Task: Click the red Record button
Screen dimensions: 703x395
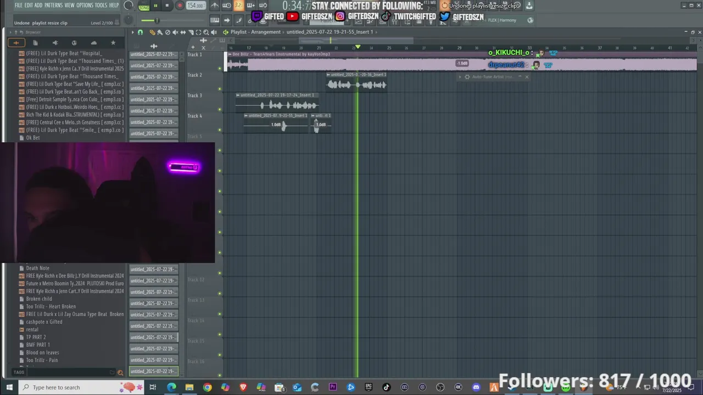Action: [179, 5]
